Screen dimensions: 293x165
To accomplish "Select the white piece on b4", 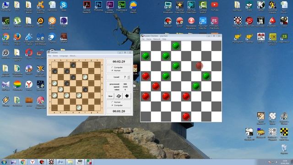I will [60, 89].
